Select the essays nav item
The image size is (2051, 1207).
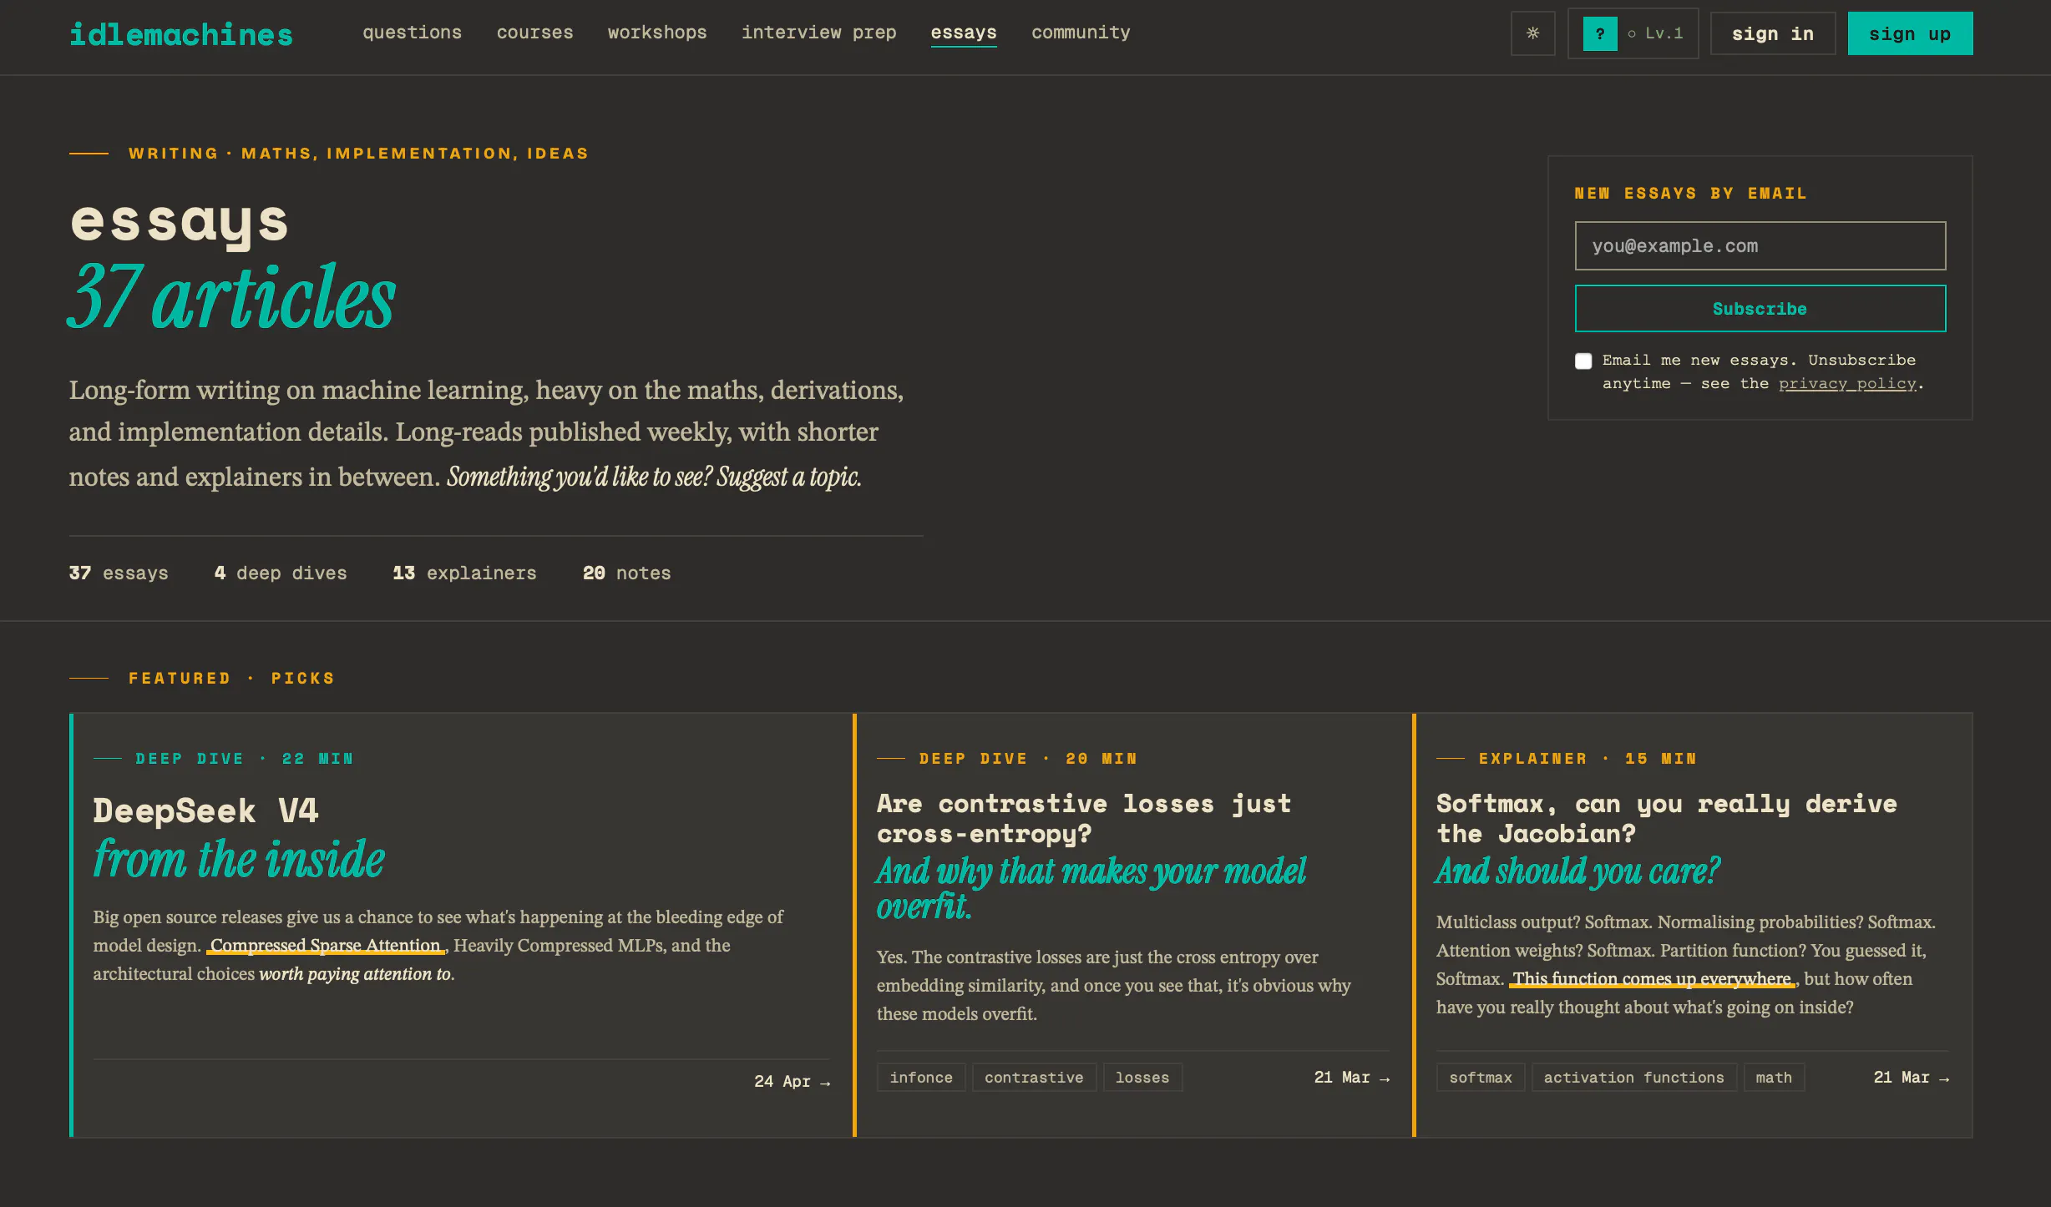964,33
